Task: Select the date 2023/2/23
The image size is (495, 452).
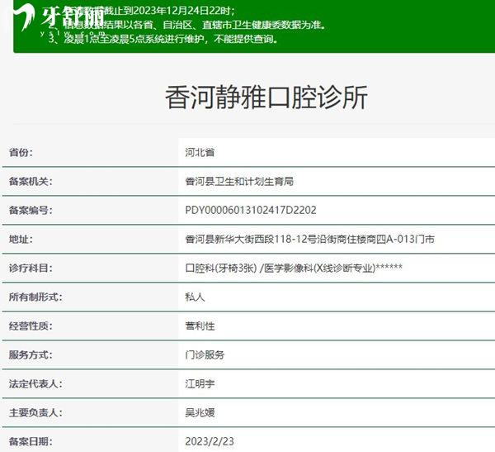Action: 210,441
